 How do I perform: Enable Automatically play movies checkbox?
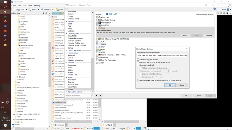pos(138,60)
